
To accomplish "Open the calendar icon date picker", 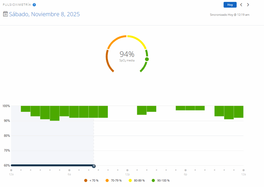I will tap(5, 14).
